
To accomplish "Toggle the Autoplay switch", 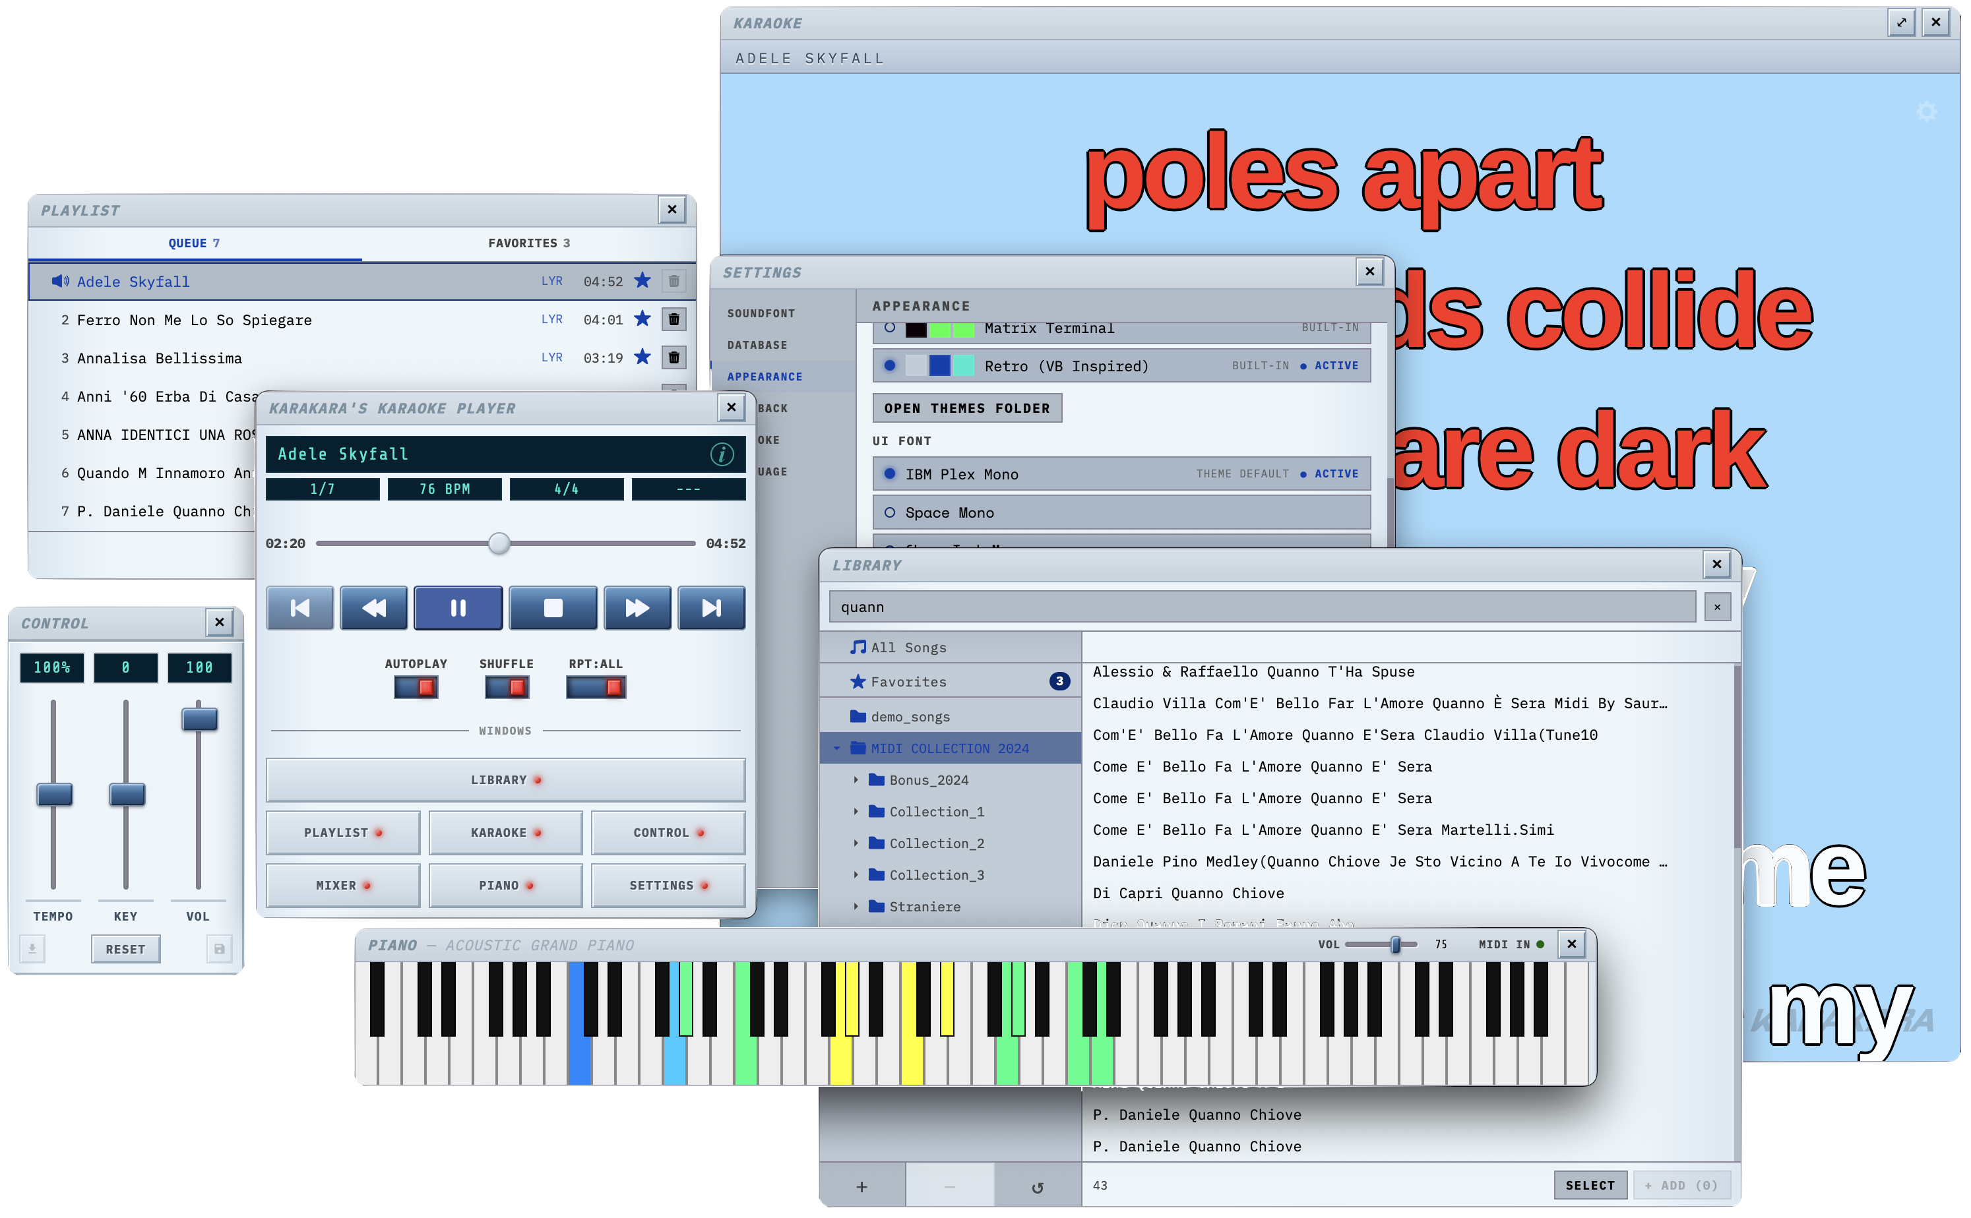I will point(416,687).
